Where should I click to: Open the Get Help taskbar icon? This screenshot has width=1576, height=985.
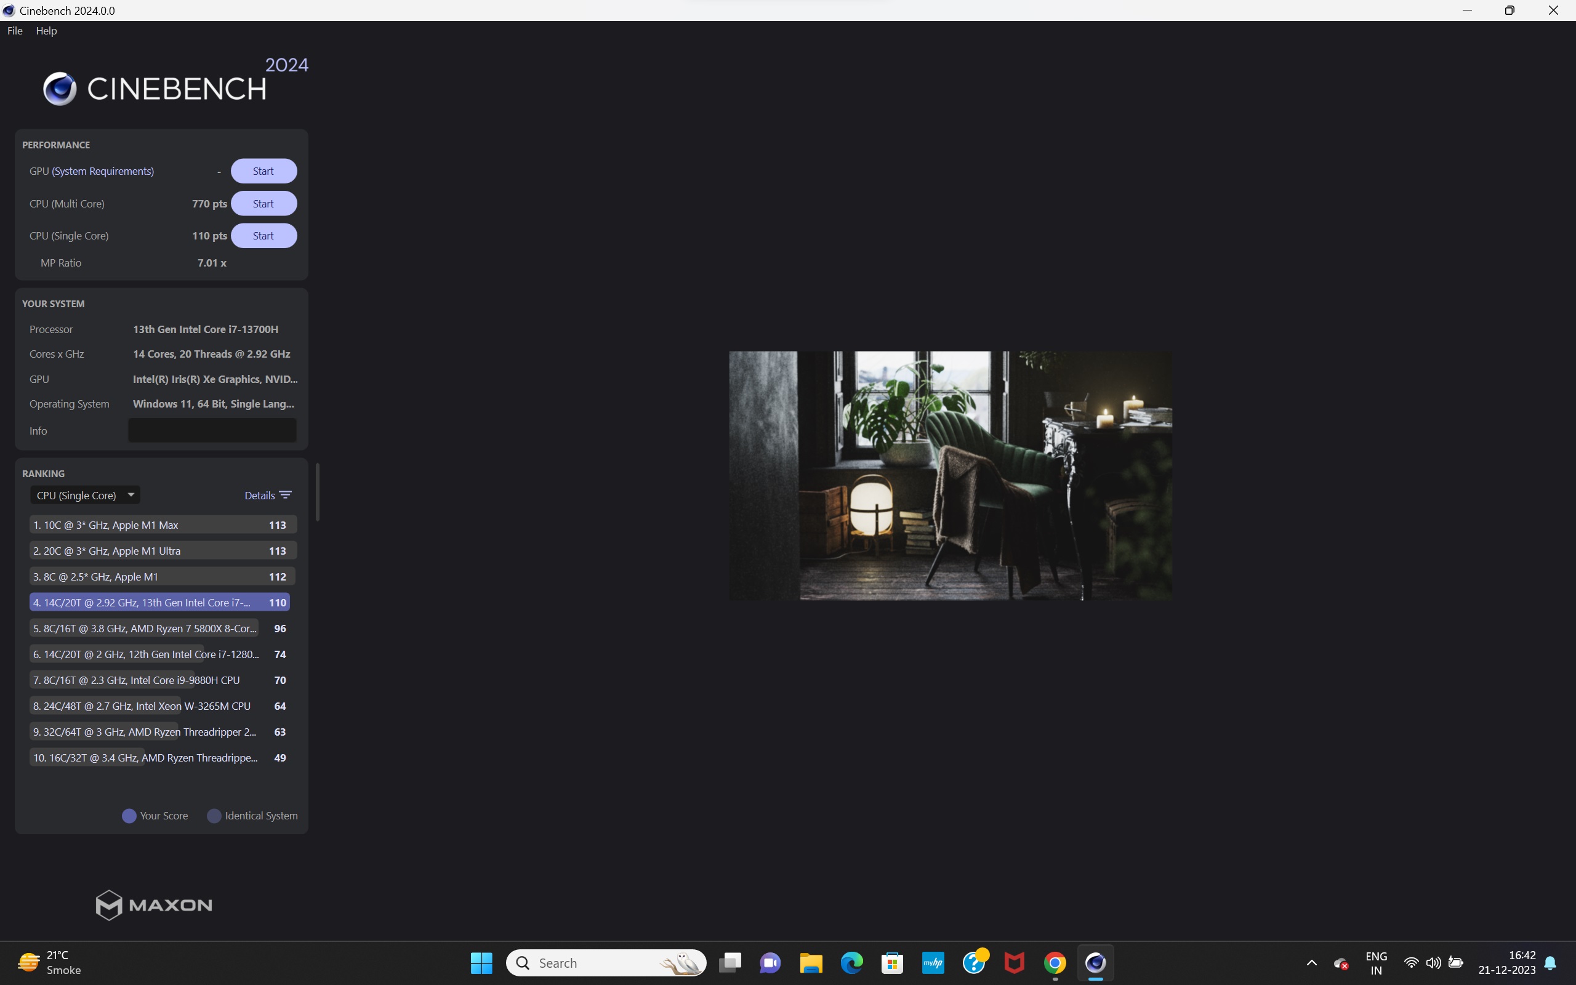(x=975, y=962)
